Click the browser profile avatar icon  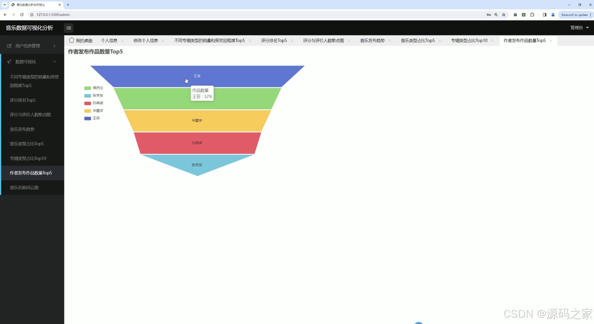[553, 15]
